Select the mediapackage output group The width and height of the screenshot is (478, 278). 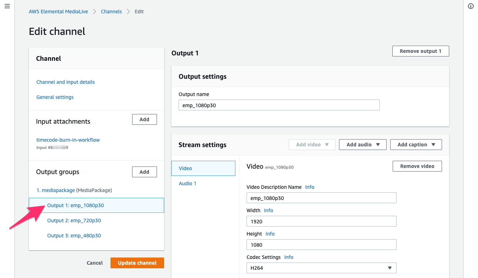click(x=55, y=190)
